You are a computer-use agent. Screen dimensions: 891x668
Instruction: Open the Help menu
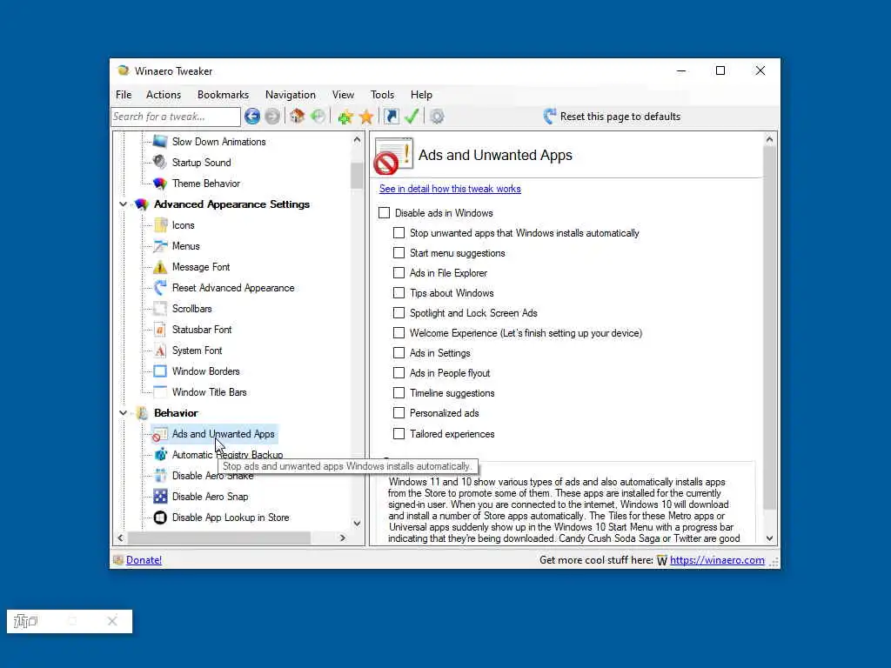[422, 94]
